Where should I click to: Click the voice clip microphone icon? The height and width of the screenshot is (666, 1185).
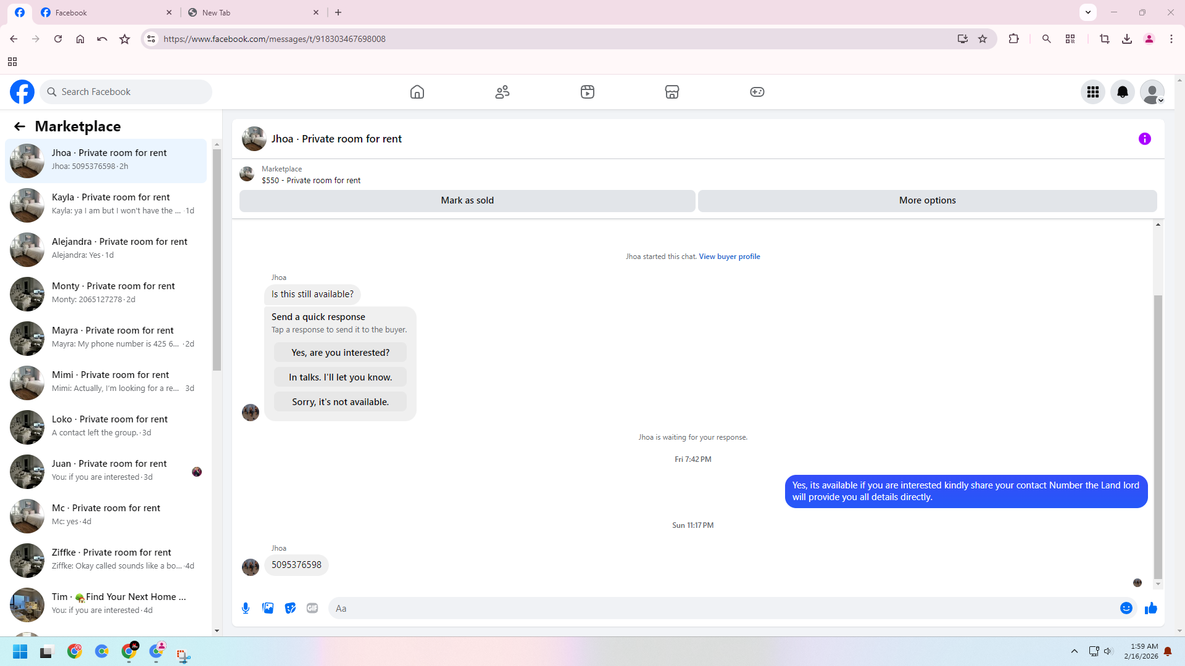click(246, 608)
